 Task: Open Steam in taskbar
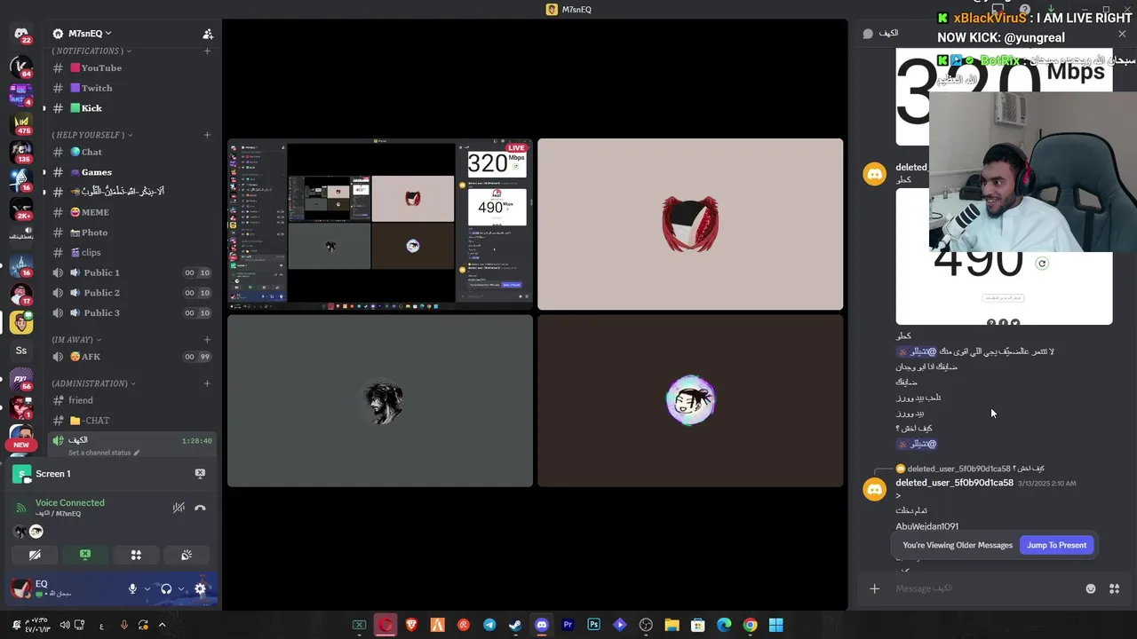click(515, 625)
